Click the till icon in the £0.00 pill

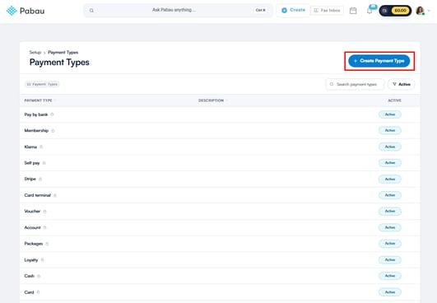click(385, 11)
